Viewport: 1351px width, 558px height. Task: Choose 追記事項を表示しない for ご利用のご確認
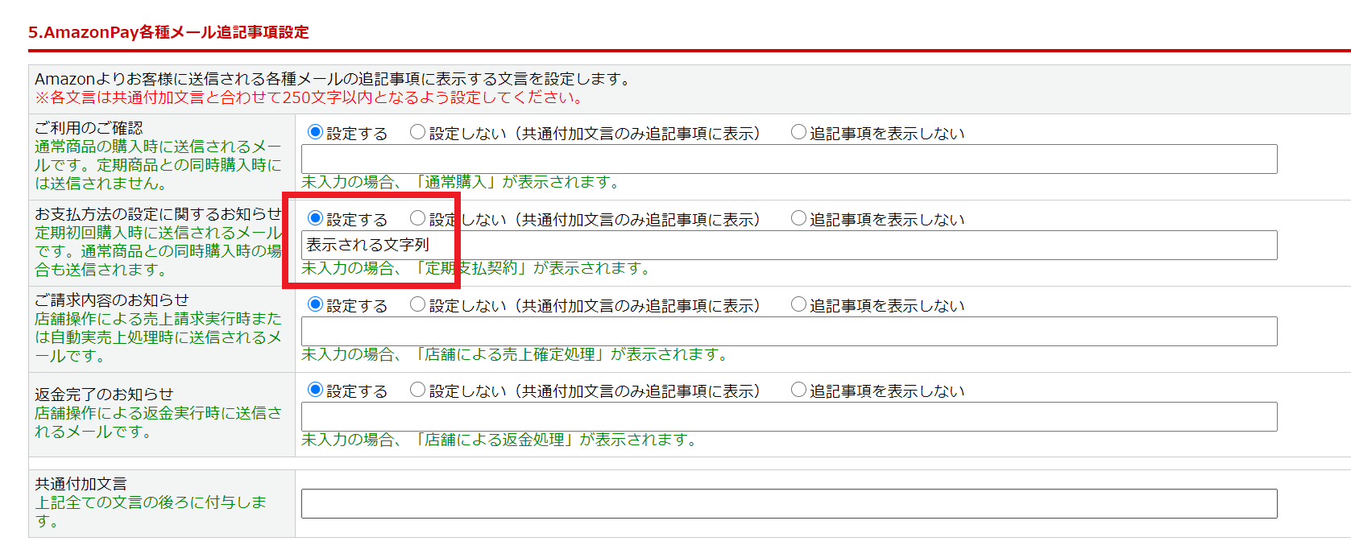tap(798, 132)
